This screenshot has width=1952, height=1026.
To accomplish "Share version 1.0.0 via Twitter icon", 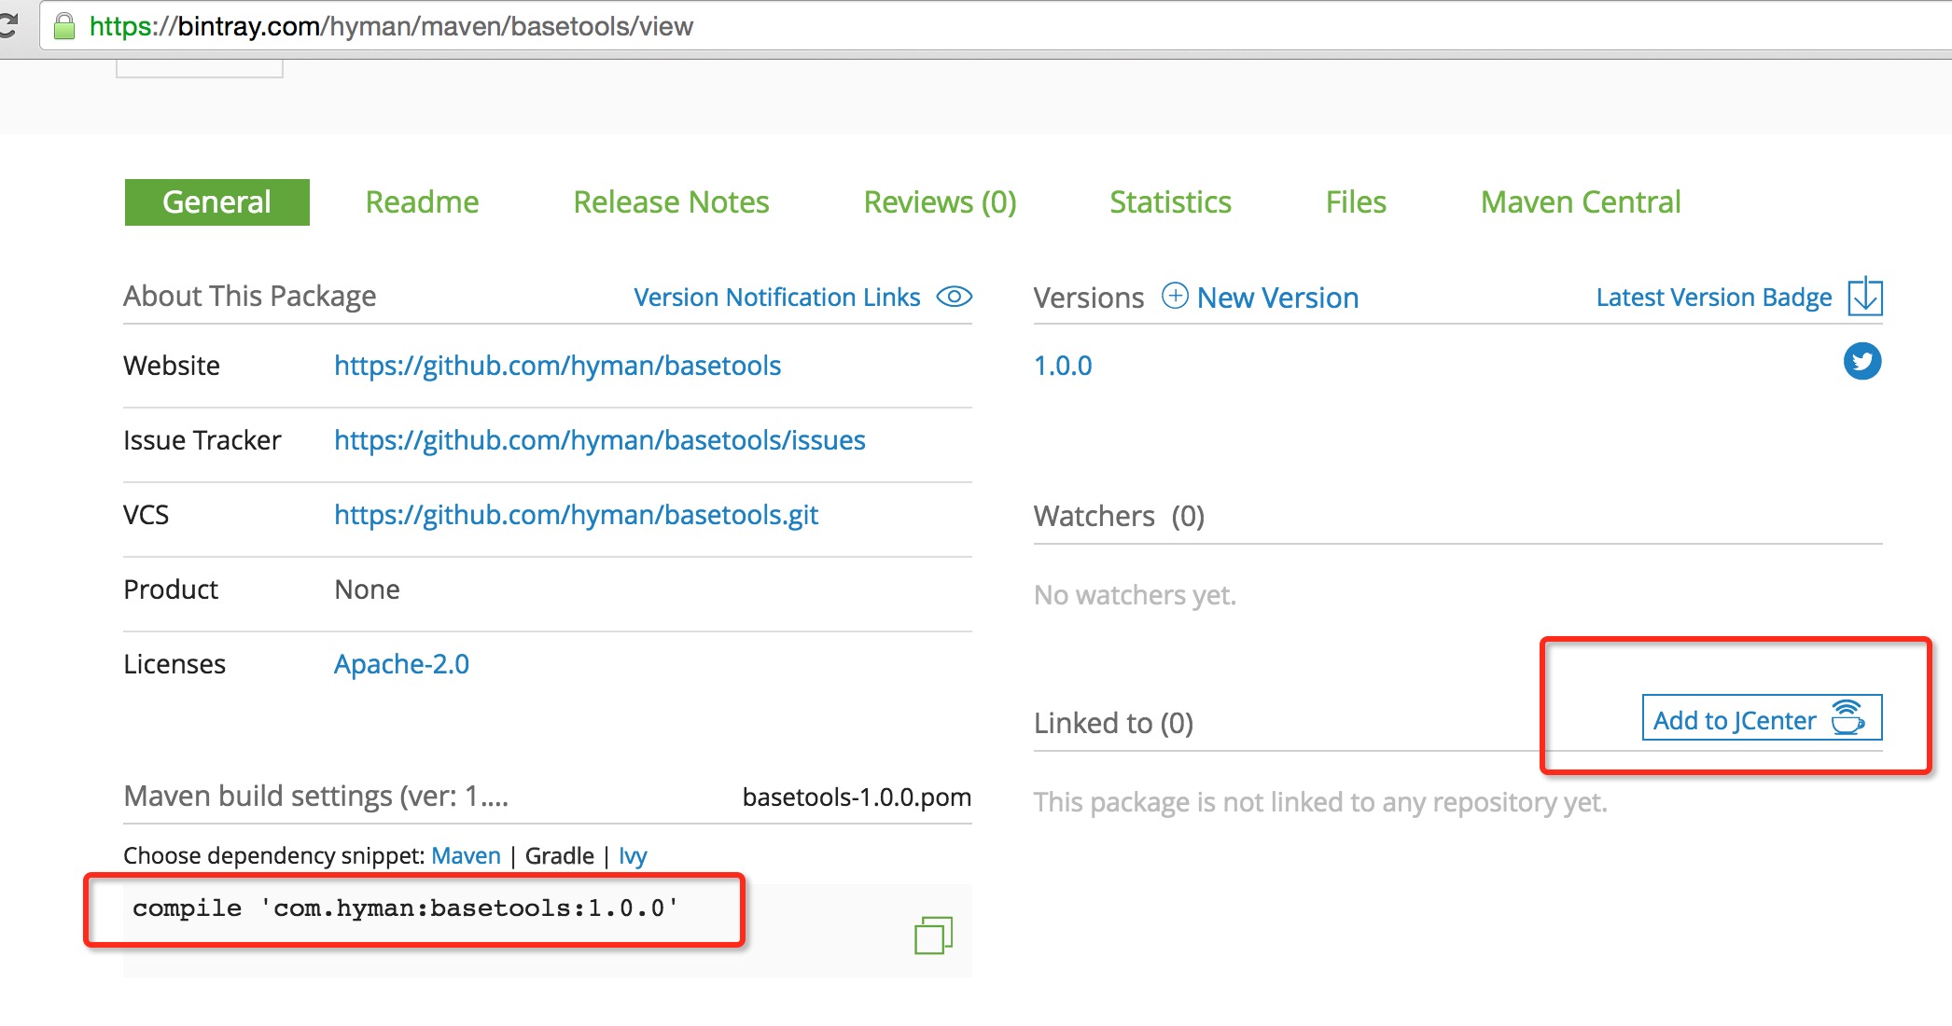I will point(1862,362).
